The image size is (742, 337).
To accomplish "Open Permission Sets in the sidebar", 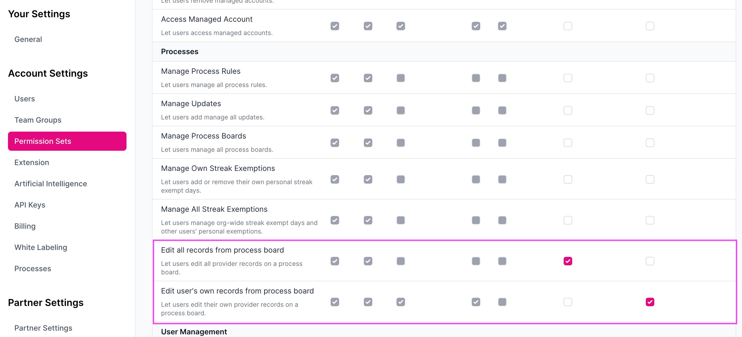I will 67,141.
